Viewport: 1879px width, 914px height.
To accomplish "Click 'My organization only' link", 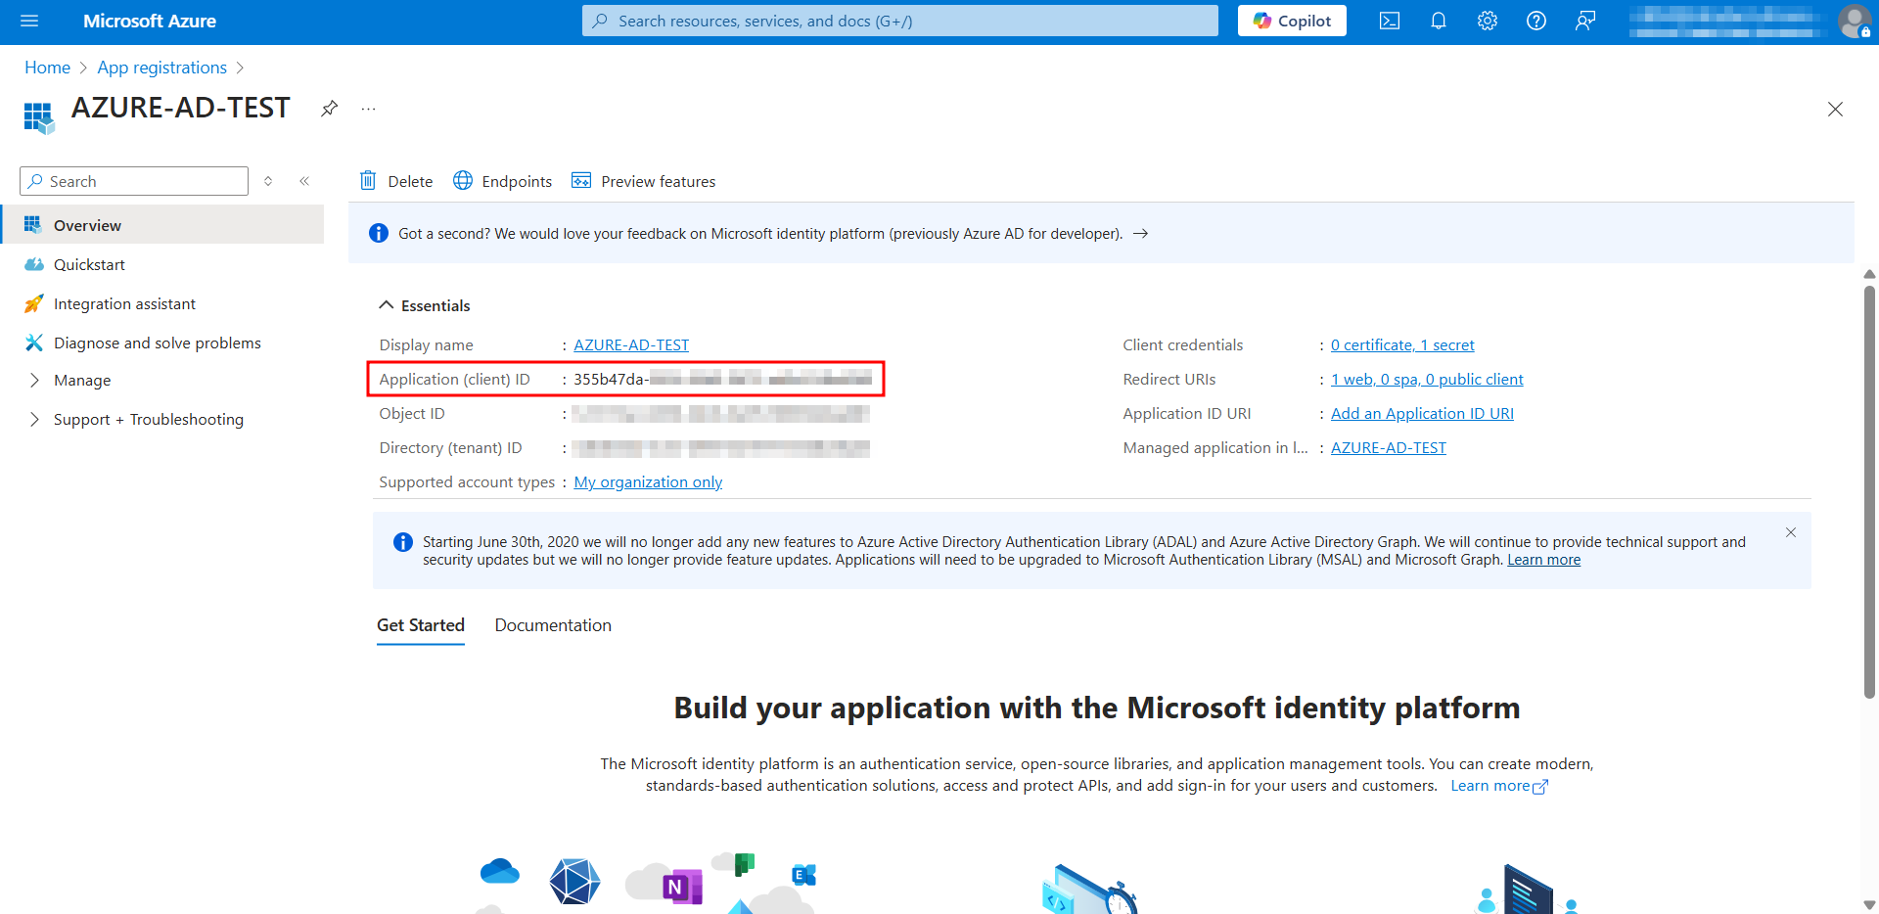I will tap(648, 481).
